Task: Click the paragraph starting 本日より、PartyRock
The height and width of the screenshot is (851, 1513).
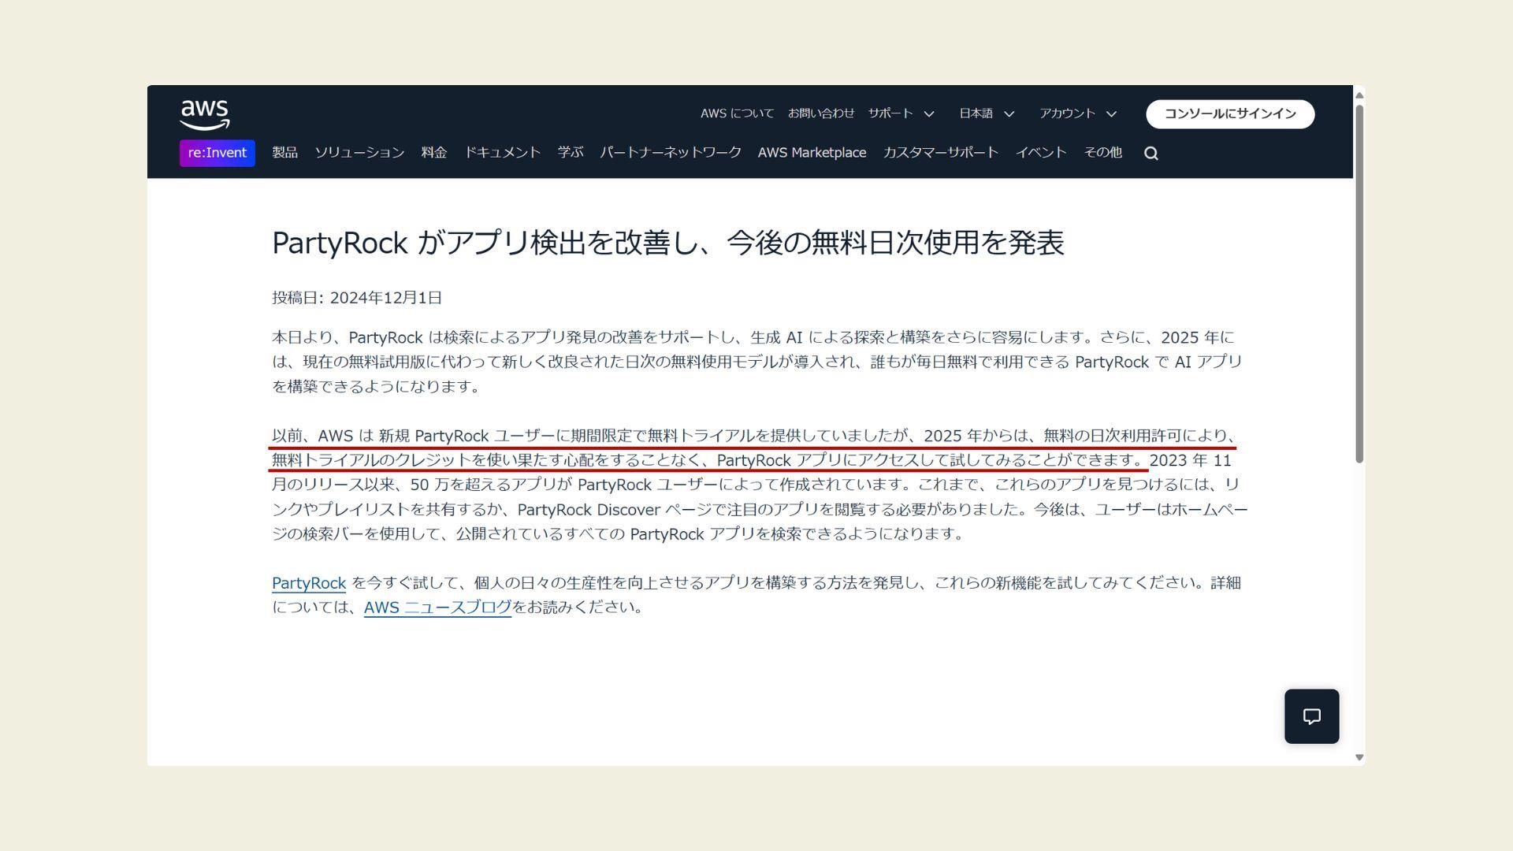Action: (758, 362)
